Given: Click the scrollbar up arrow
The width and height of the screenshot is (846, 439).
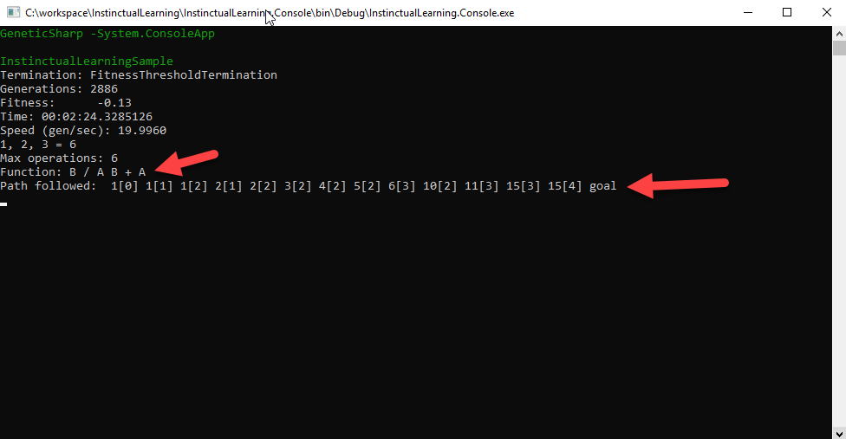Looking at the screenshot, I should tap(839, 34).
